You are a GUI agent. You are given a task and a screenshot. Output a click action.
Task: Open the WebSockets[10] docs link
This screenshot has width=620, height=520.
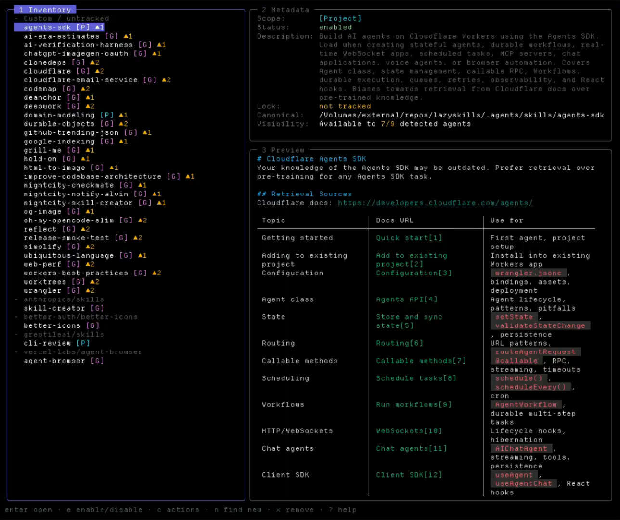tap(409, 431)
